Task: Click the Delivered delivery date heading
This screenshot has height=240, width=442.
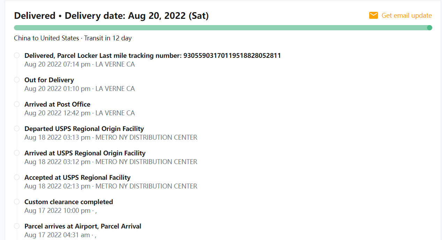Action: click(x=111, y=16)
